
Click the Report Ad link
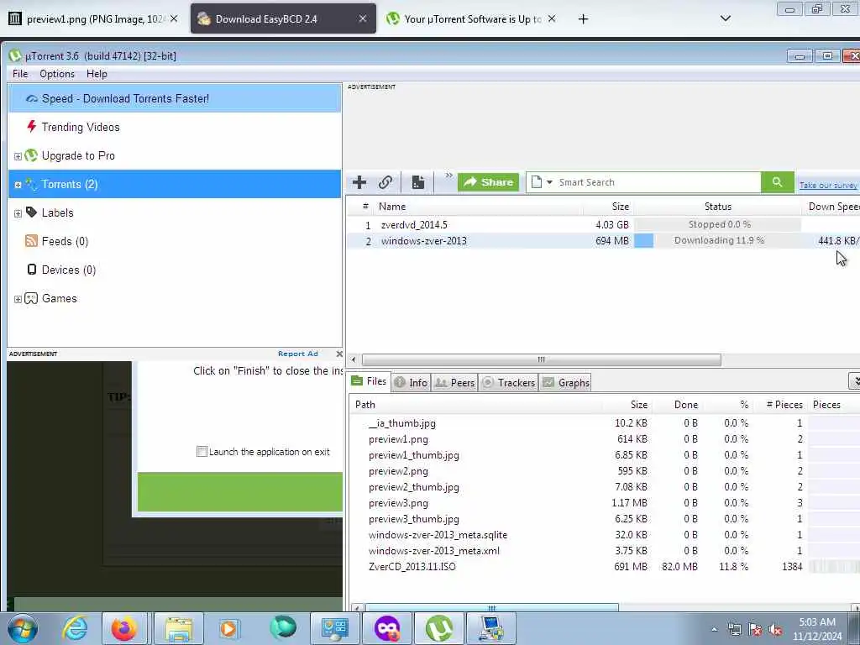tap(298, 354)
